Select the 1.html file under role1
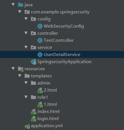Screen dimensions: 124x130 click(50, 104)
